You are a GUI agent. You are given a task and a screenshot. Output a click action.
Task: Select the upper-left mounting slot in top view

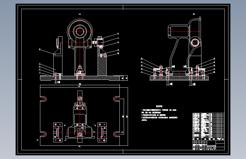pyautogui.click(x=43, y=99)
